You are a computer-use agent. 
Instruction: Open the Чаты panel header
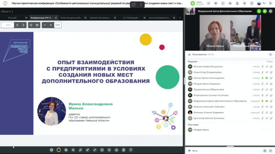(195, 151)
